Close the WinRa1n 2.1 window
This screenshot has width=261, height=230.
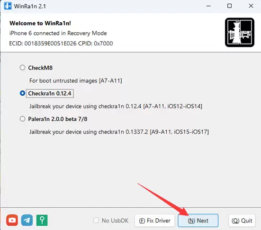(x=251, y=6)
